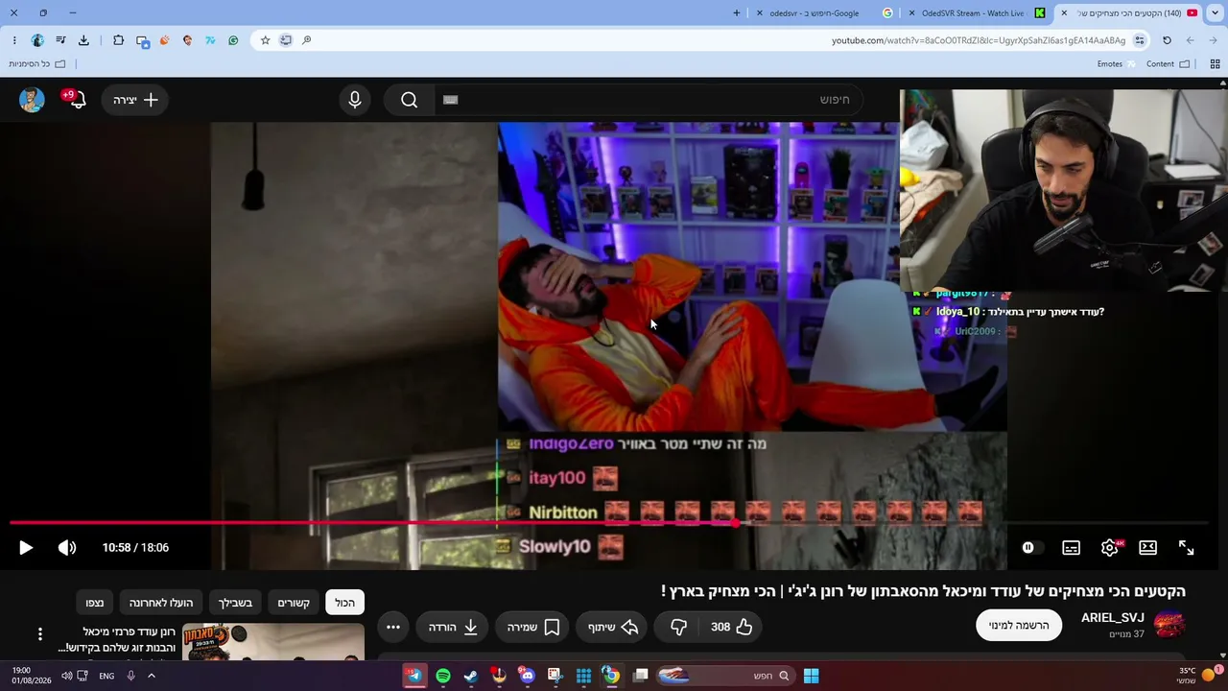Mute the video with the volume icon

(x=67, y=548)
